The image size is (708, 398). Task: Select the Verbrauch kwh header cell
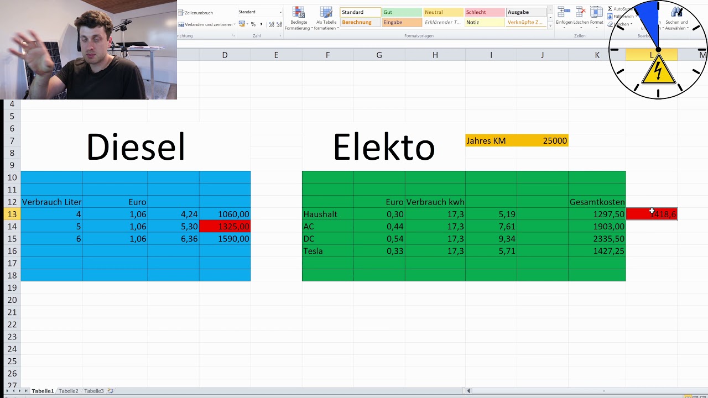(435, 202)
